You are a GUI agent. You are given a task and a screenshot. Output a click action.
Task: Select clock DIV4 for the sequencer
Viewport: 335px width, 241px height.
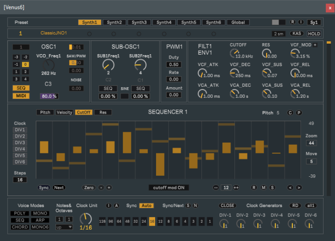(20, 149)
